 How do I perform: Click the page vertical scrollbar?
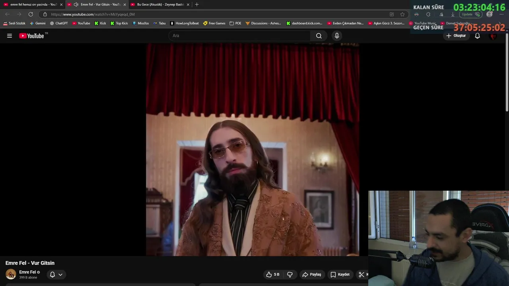[x=507, y=73]
